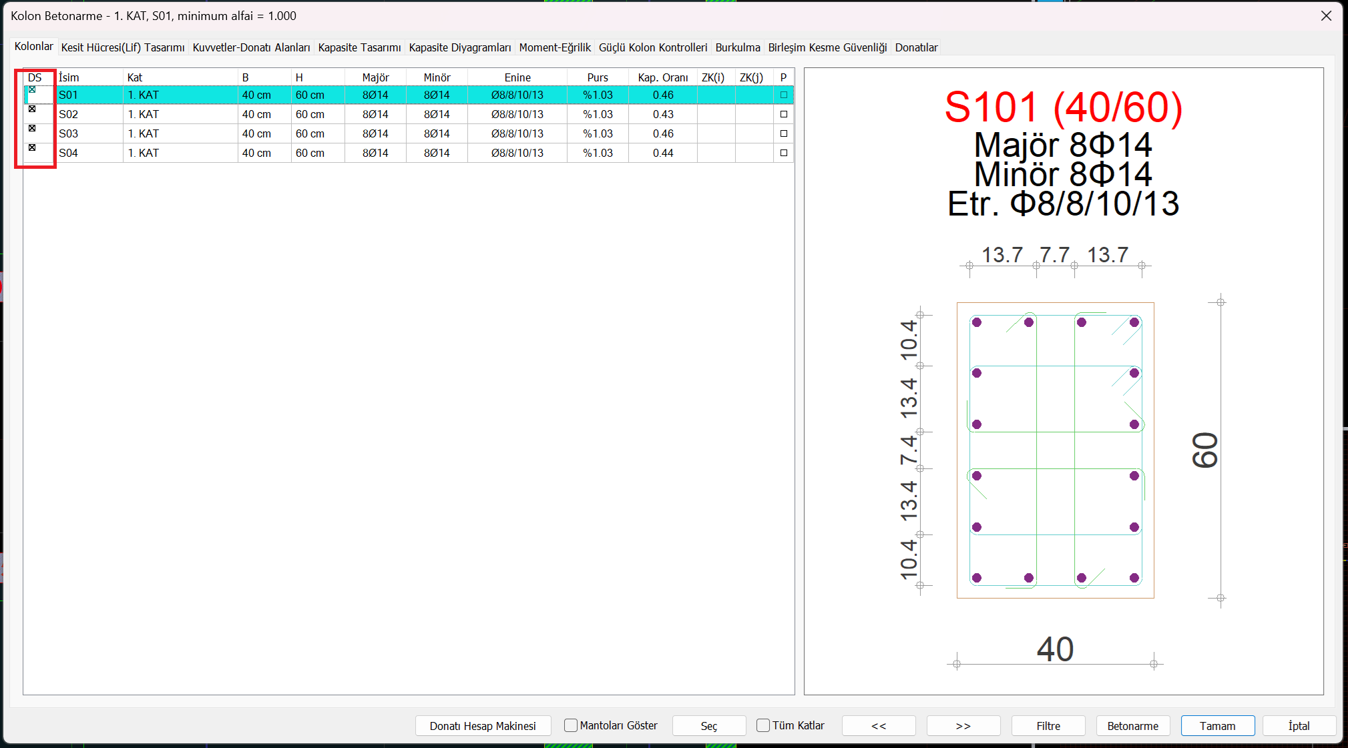The width and height of the screenshot is (1348, 748).
Task: Confirm with the Tamam button
Action: 1217,726
